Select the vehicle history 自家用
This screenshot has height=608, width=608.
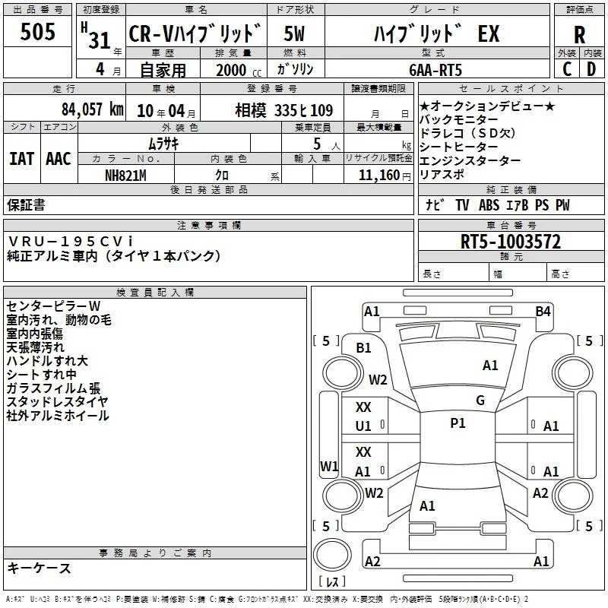[163, 70]
